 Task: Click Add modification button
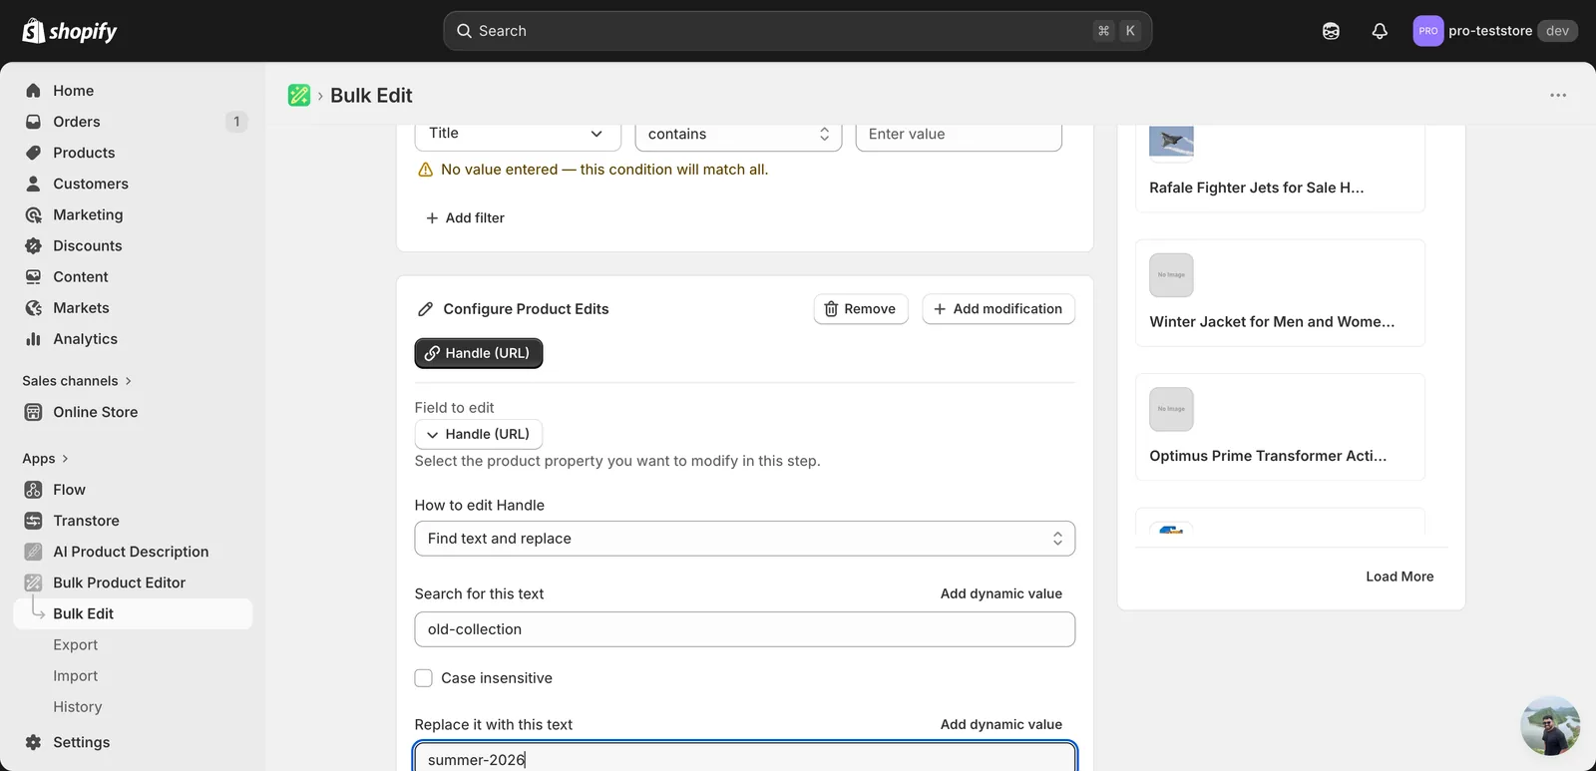[998, 309]
